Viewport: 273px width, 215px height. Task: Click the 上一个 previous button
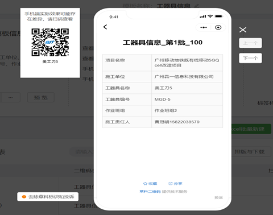pos(250,43)
